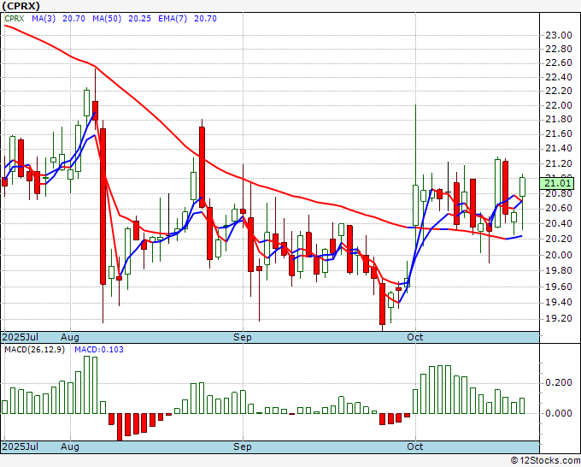
Task: Click the 0.000 MACD axis label
Action: tap(559, 413)
